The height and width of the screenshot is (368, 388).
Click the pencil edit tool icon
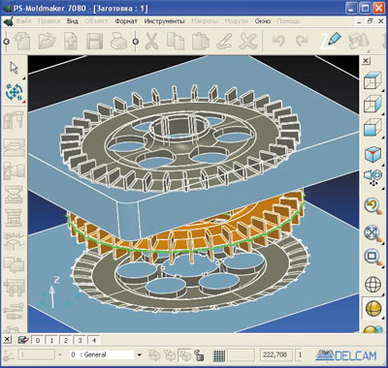[332, 41]
